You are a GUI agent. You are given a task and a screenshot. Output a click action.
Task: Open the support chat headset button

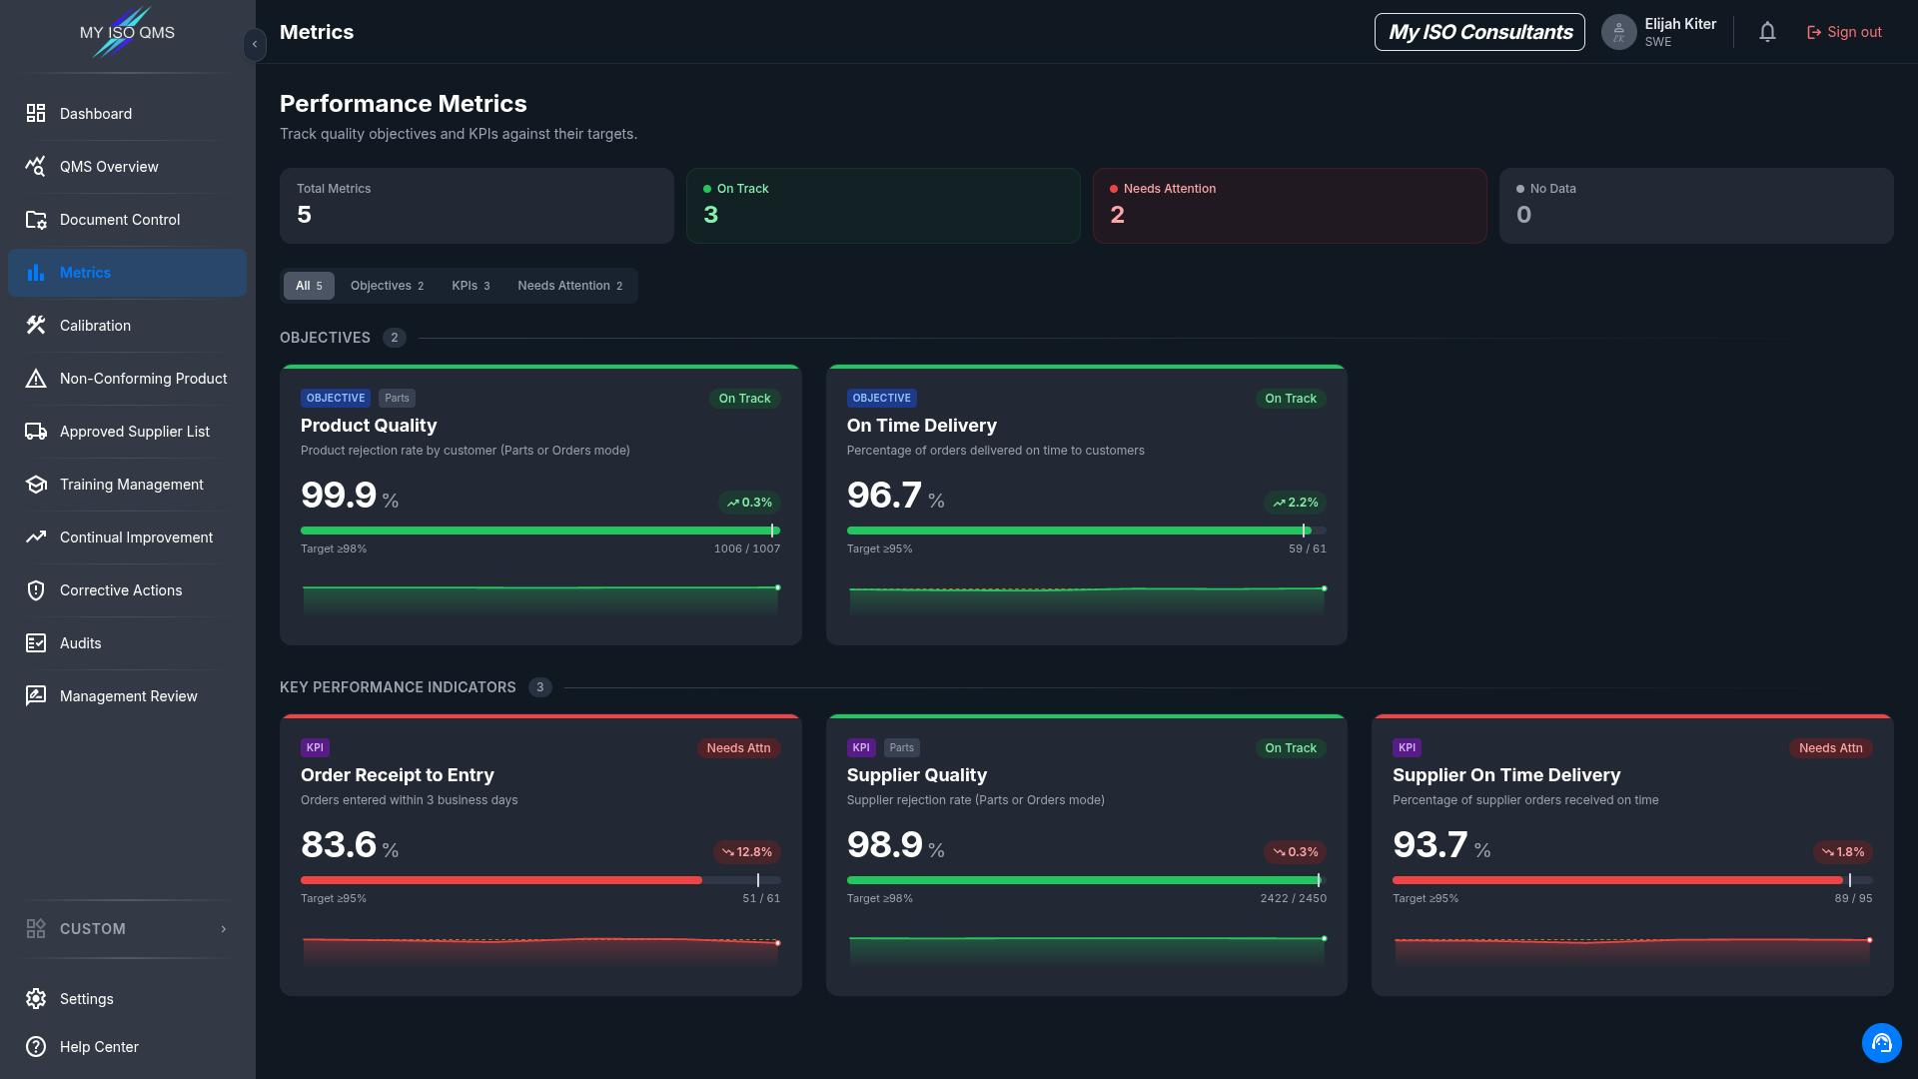tap(1881, 1043)
